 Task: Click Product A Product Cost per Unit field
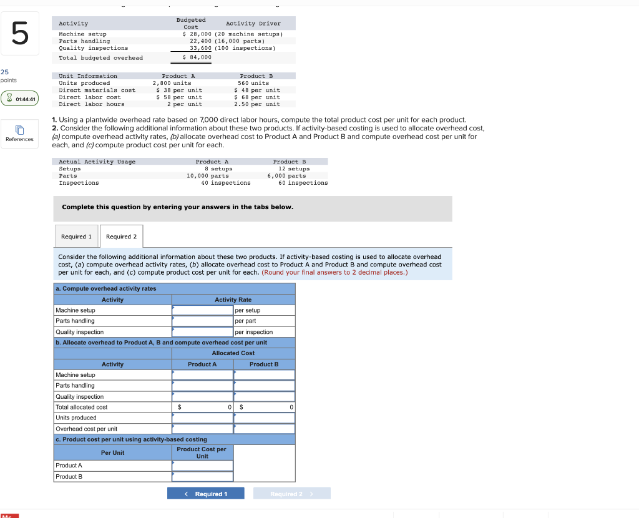click(202, 465)
